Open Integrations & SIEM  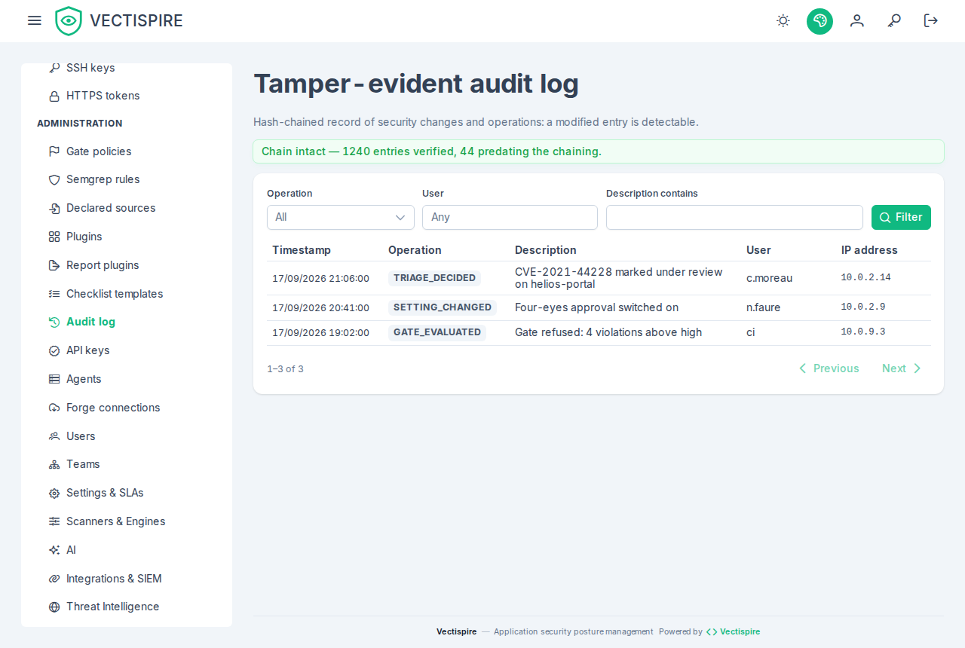point(127,579)
